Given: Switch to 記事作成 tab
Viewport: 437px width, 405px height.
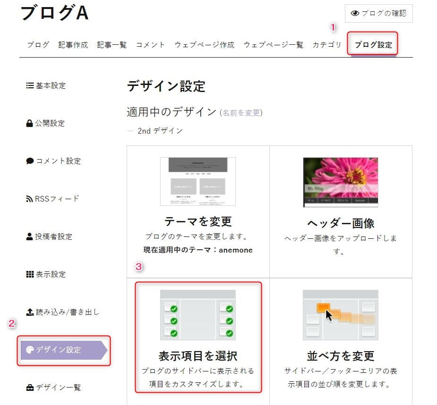Looking at the screenshot, I should point(73,44).
